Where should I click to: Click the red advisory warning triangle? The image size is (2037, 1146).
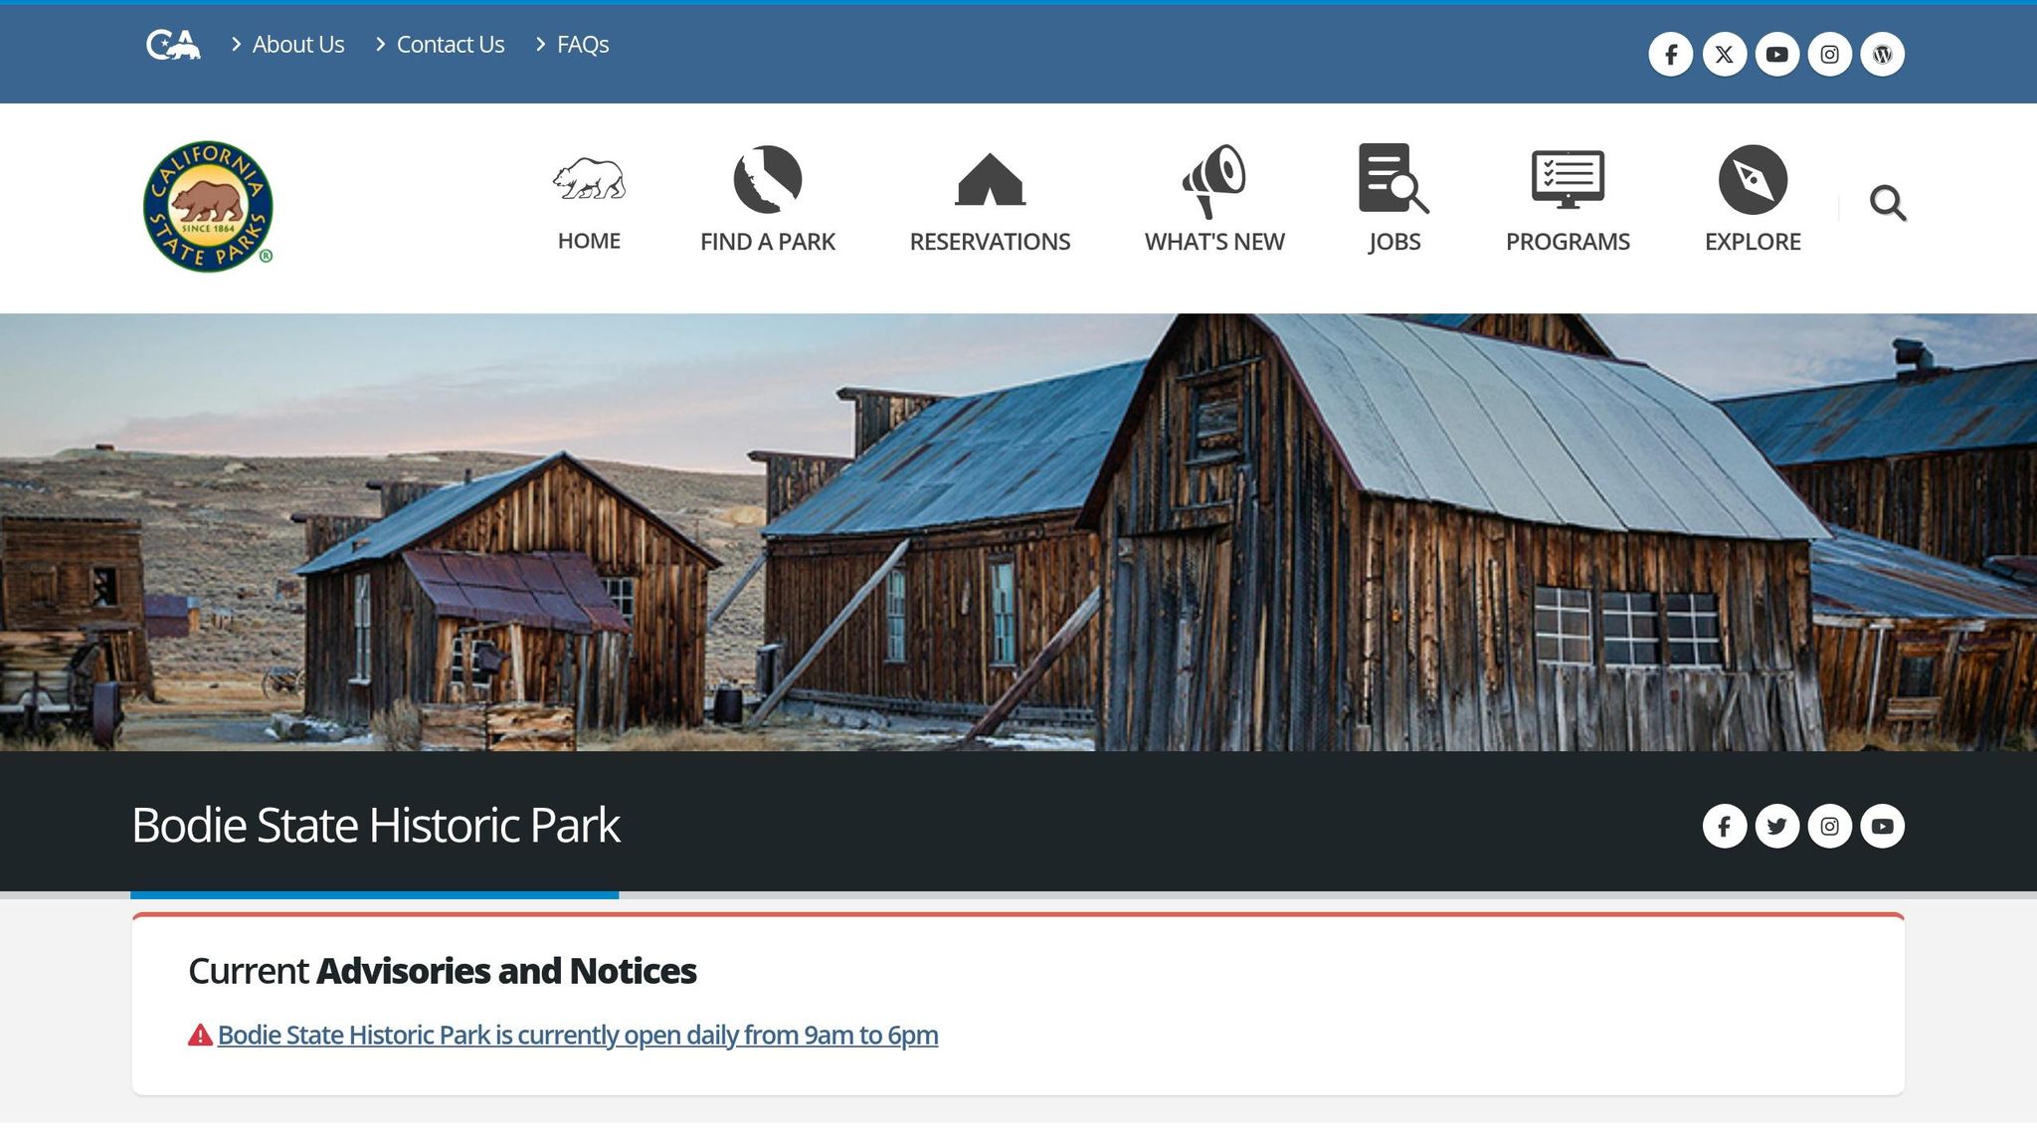[x=200, y=1035]
